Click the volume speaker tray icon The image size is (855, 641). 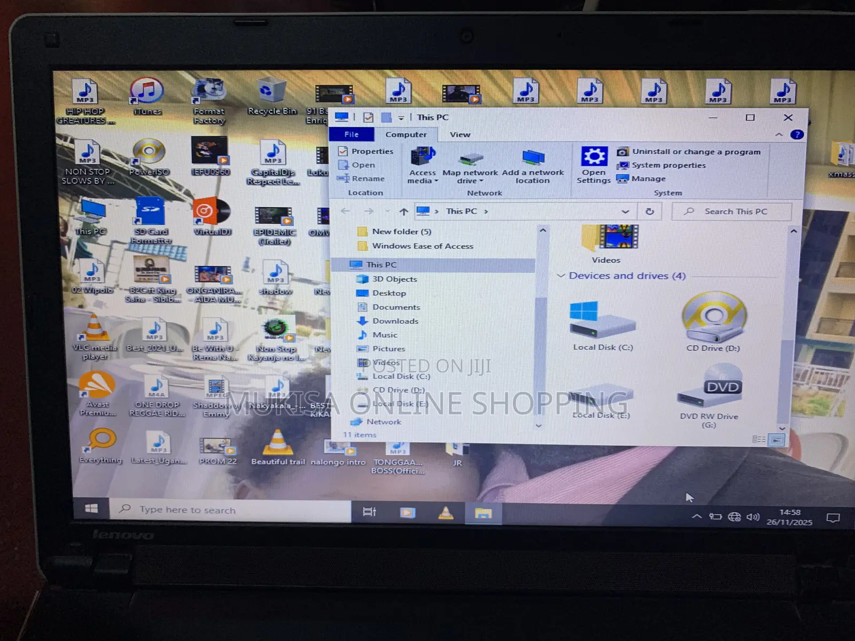[752, 517]
